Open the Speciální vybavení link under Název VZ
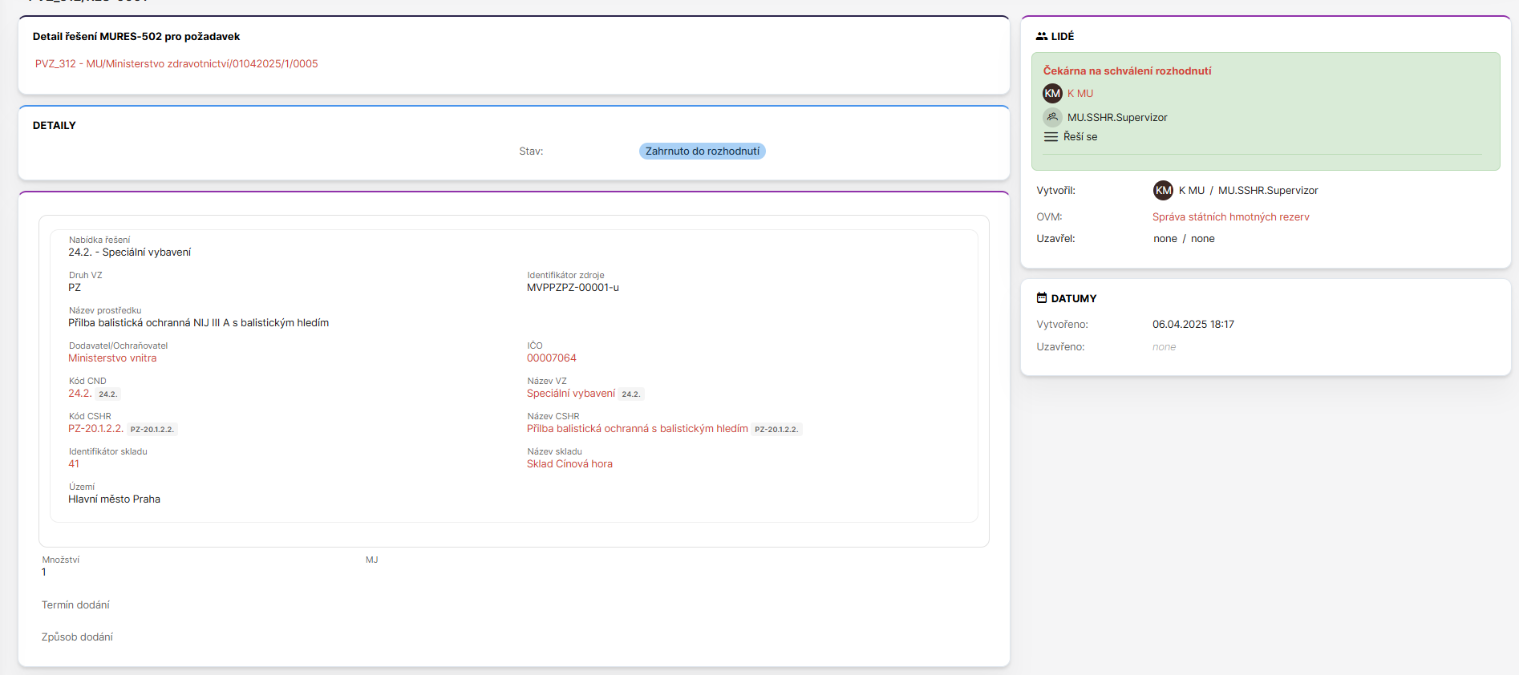The width and height of the screenshot is (1519, 675). (570, 394)
